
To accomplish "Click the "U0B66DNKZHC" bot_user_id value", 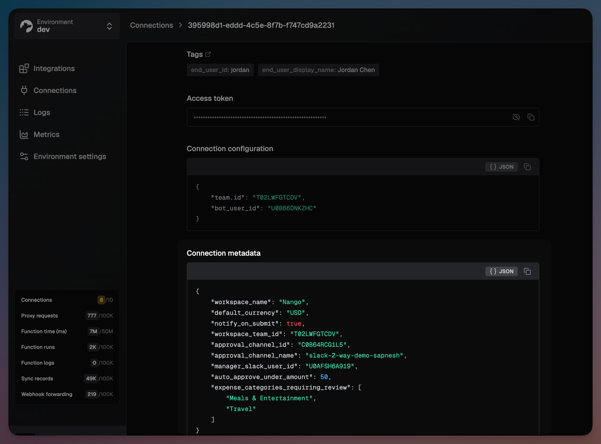I will click(x=292, y=208).
